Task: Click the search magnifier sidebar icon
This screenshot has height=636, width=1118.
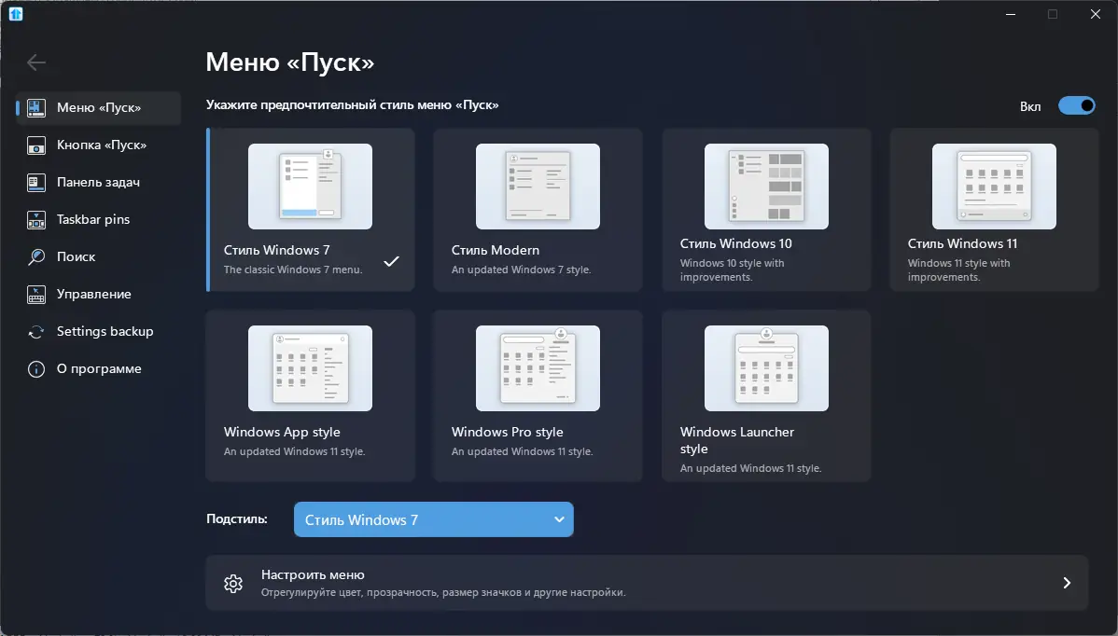Action: point(36,257)
